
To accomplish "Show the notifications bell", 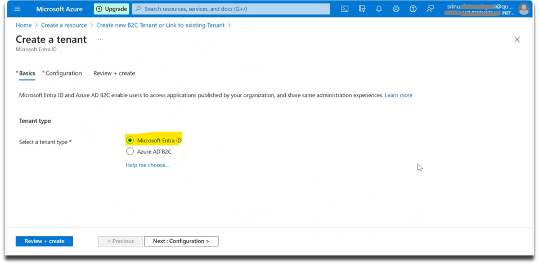I will [379, 9].
